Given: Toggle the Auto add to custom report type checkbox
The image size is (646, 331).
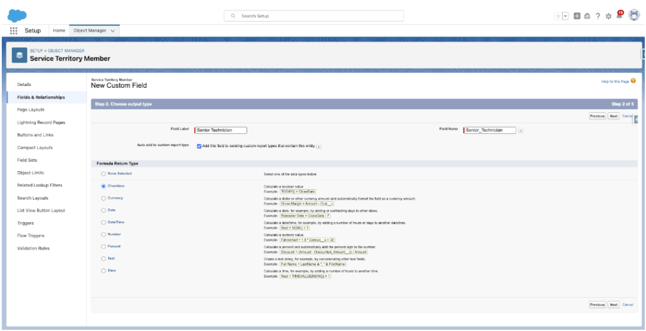Looking at the screenshot, I should (199, 146).
